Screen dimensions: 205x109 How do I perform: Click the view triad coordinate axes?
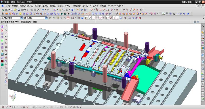click(13, 97)
